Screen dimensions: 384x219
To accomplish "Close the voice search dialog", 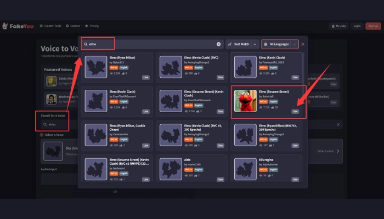I will (303, 44).
